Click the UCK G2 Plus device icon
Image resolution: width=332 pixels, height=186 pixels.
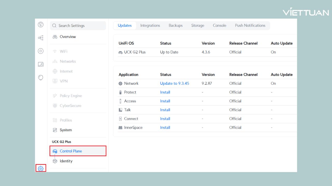120,52
